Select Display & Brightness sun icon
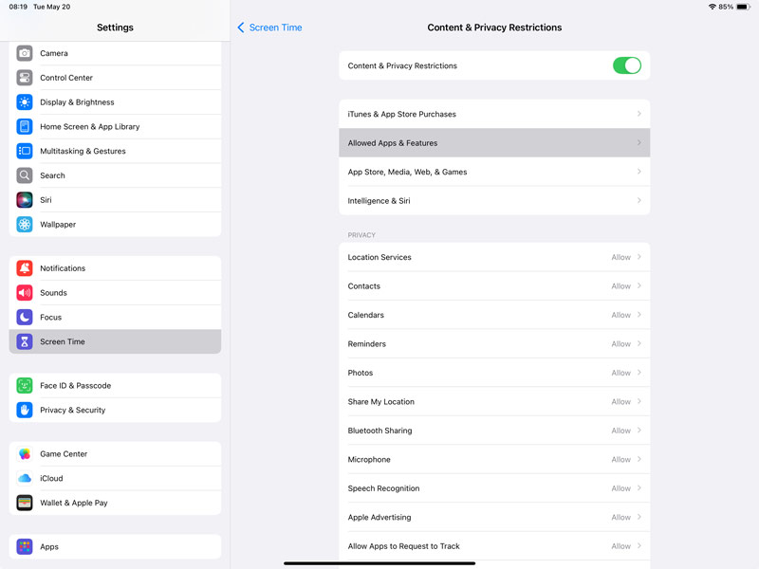The width and height of the screenshot is (759, 569). point(25,102)
